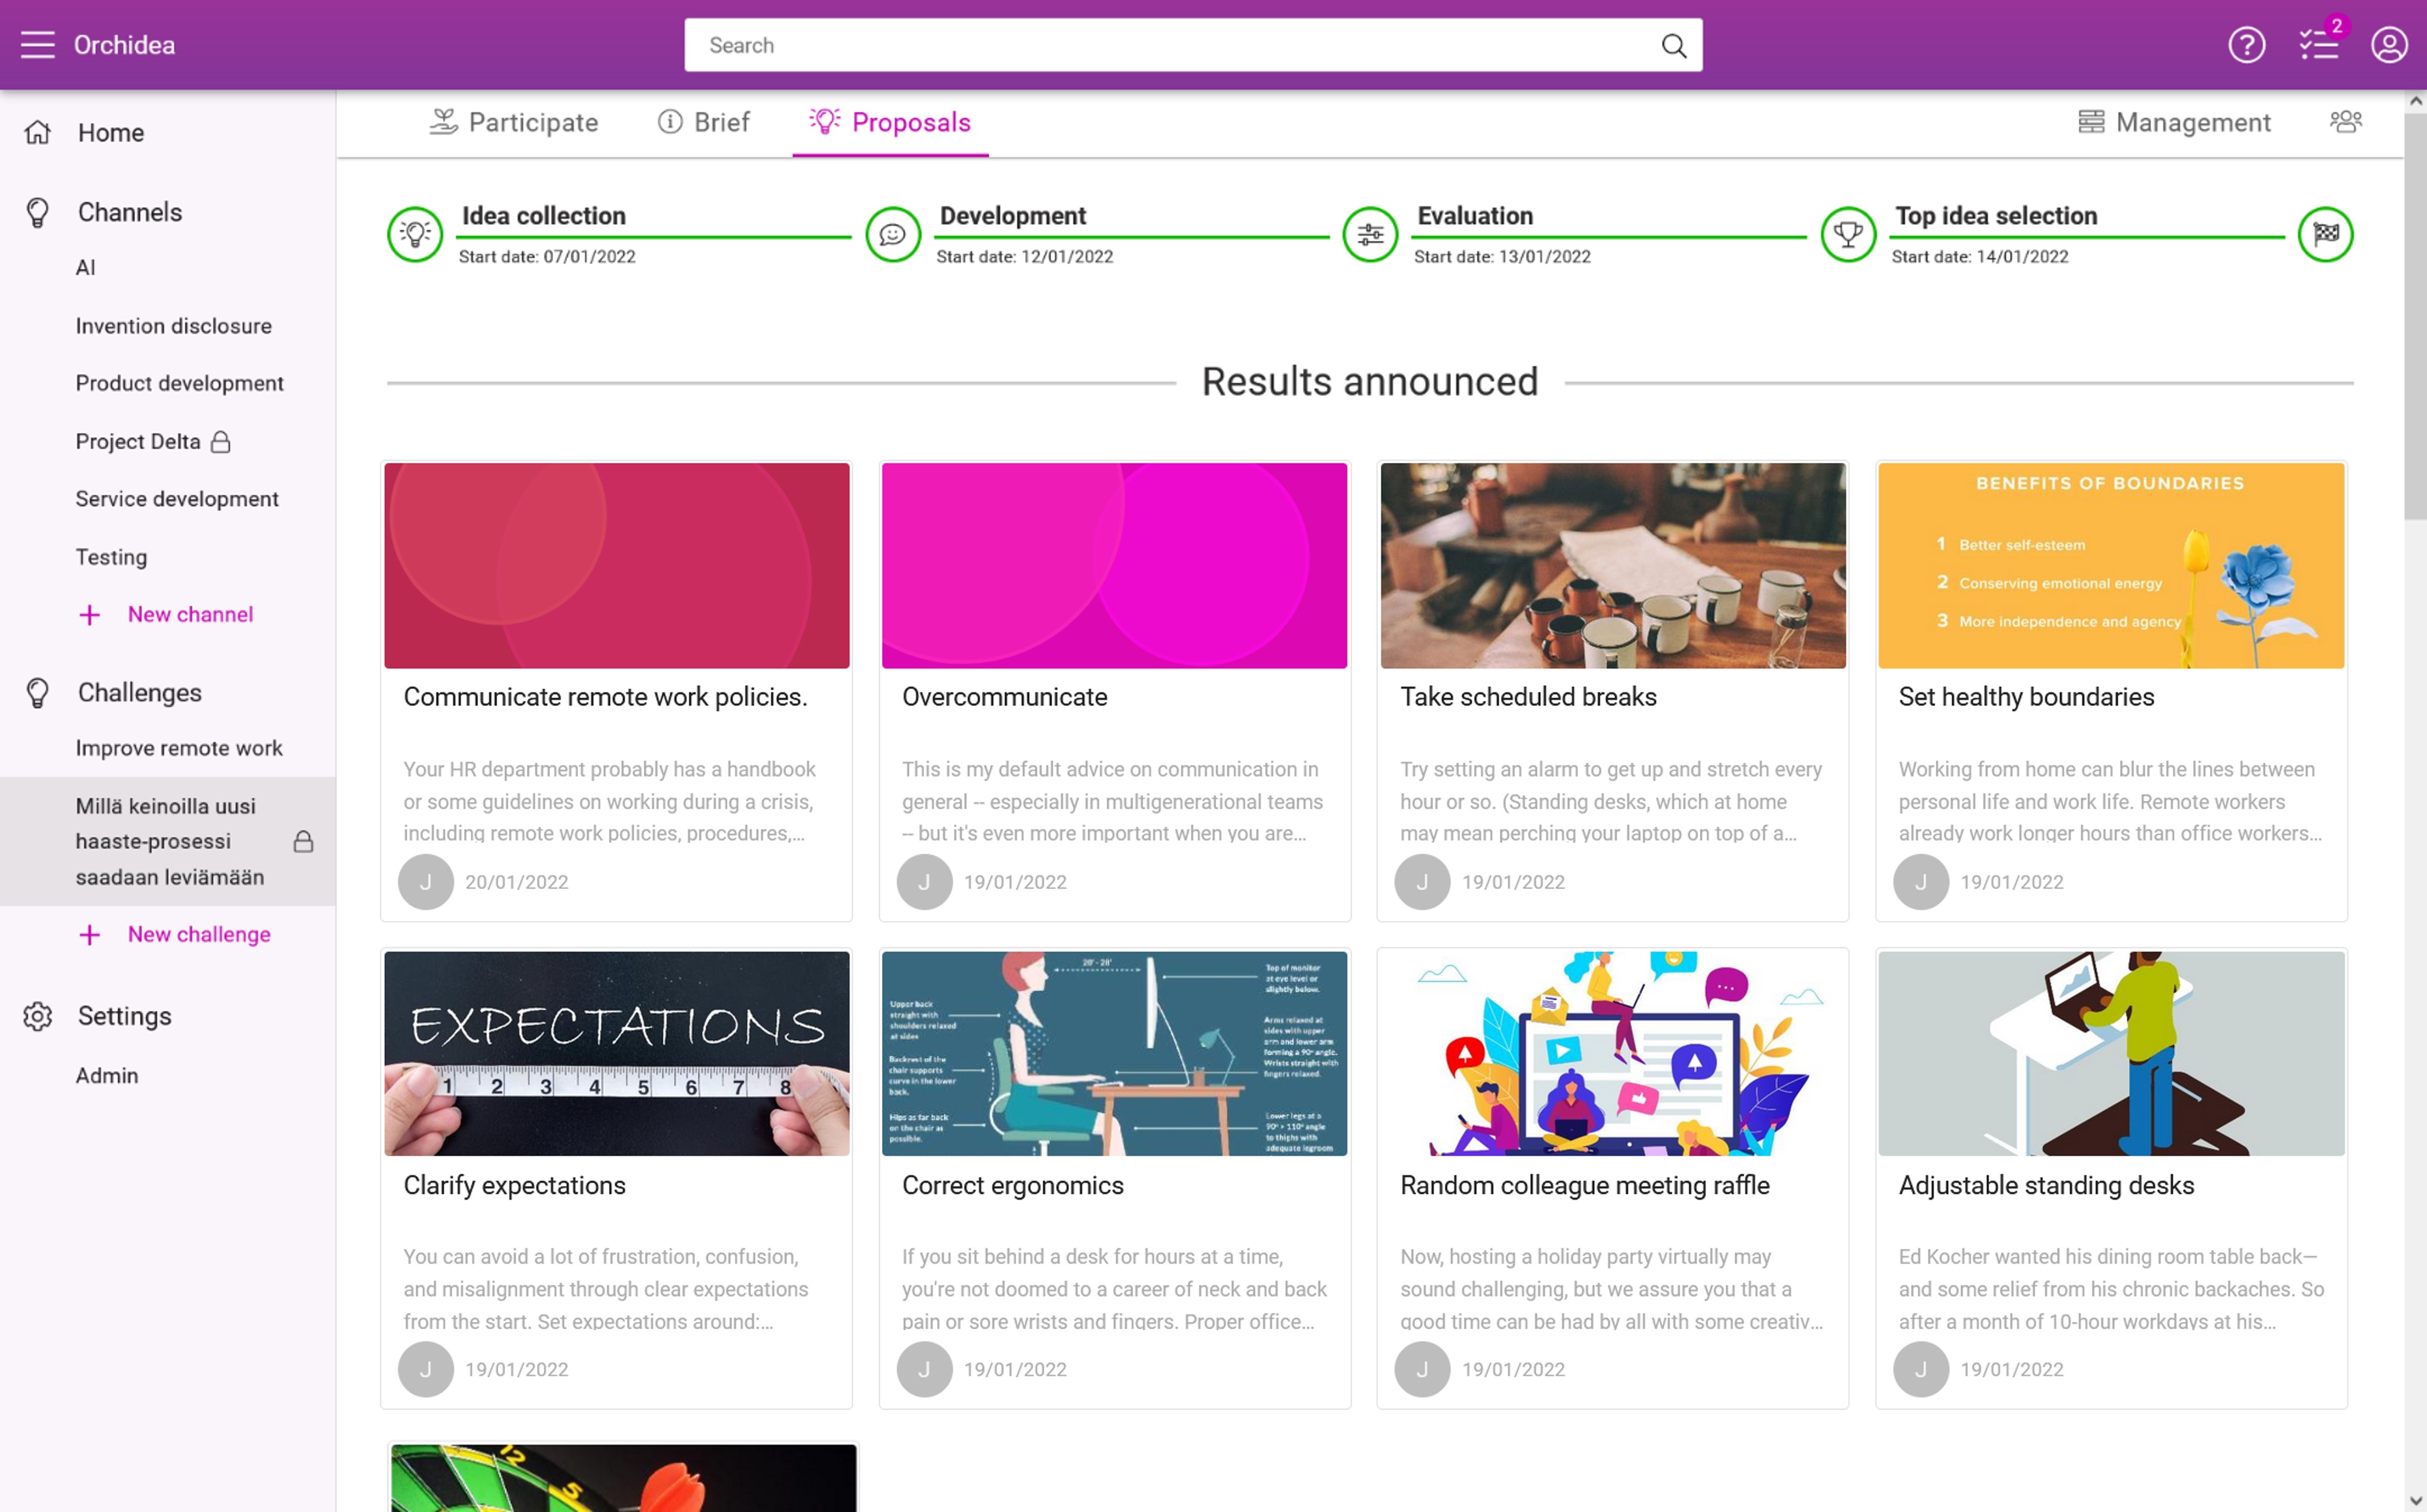Click the Home house icon
2427x1512 pixels.
(x=37, y=132)
